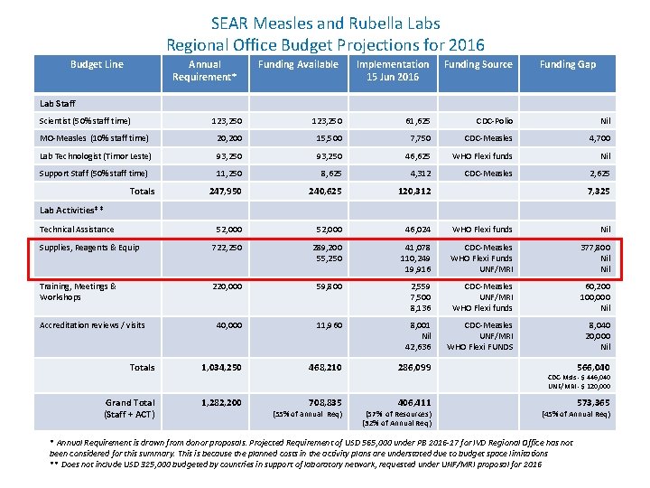Viewport: 650px width, 488px height.
Task: Select the staff total '247,950'
Action: click(x=225, y=192)
